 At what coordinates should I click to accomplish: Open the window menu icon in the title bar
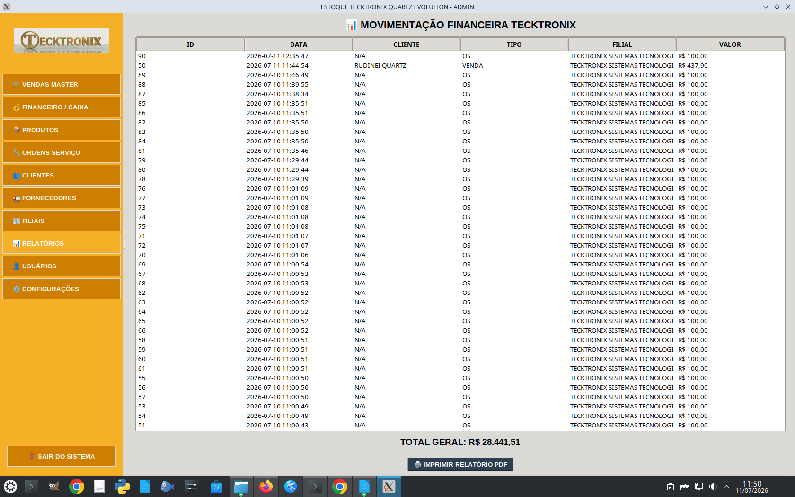7,7
